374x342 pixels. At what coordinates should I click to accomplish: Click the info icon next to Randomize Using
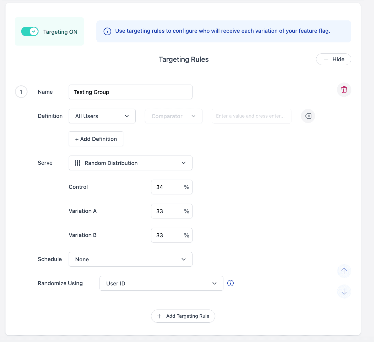(230, 283)
